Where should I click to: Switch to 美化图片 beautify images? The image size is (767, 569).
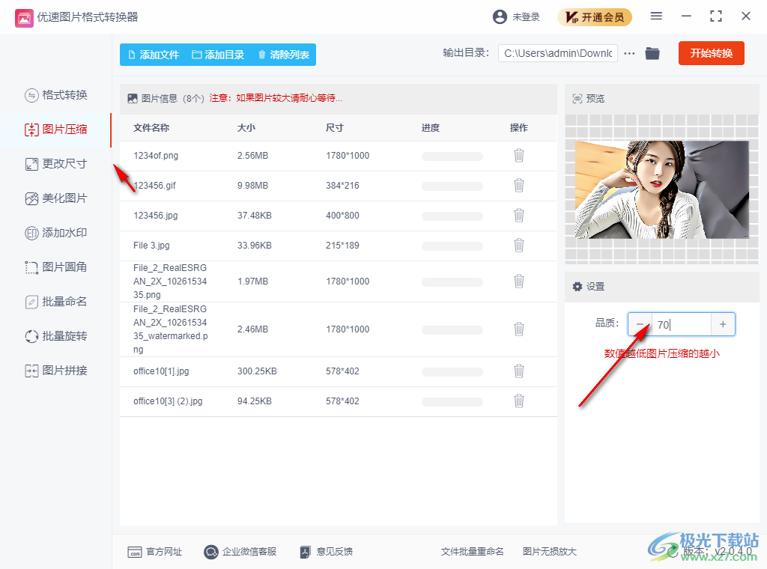pyautogui.click(x=56, y=198)
